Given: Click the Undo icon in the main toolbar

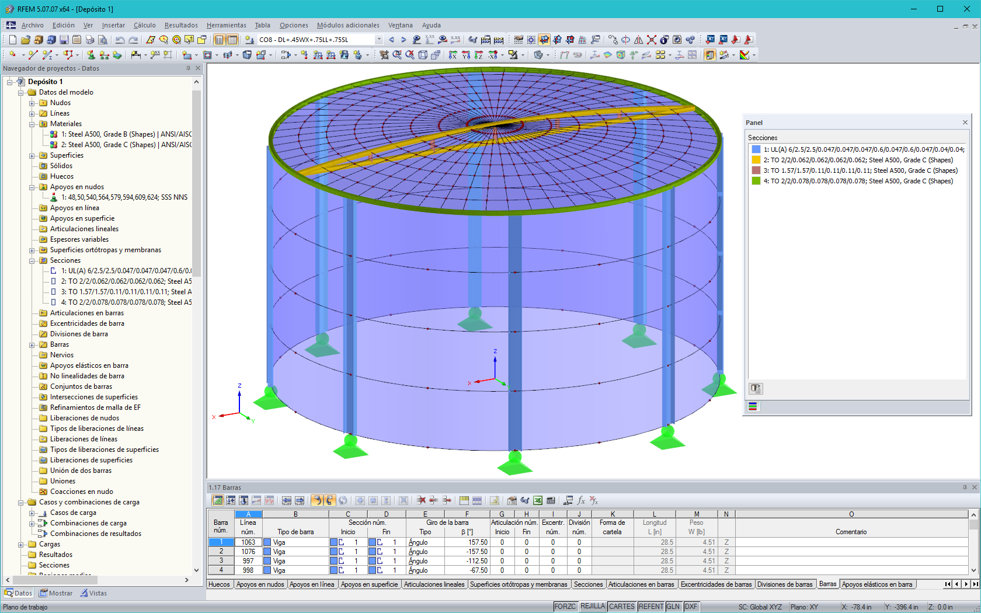Looking at the screenshot, I should (120, 40).
